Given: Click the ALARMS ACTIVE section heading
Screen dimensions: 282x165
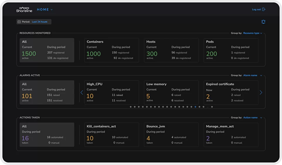Looking at the screenshot, I should (30, 75).
